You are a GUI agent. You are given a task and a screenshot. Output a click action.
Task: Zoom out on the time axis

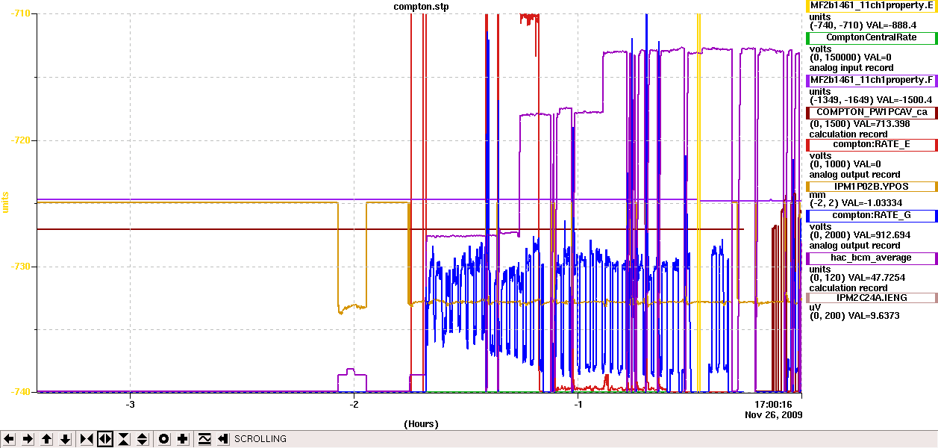(x=105, y=439)
